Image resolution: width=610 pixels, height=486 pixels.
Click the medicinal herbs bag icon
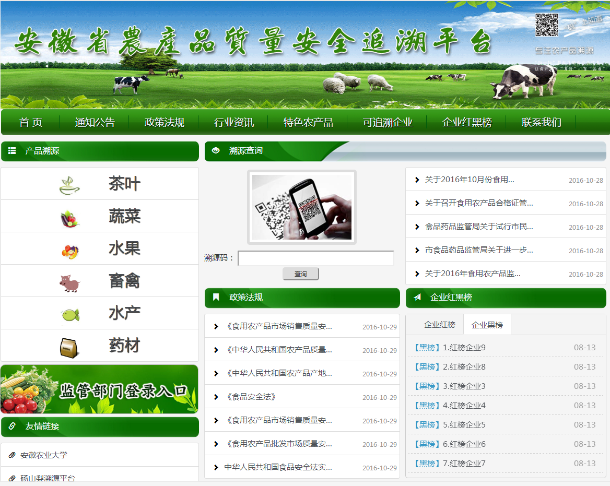pyautogui.click(x=69, y=347)
